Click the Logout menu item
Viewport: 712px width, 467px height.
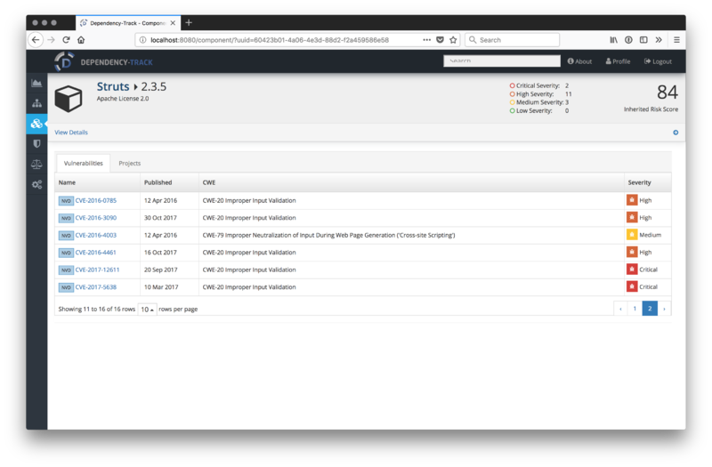coord(658,61)
